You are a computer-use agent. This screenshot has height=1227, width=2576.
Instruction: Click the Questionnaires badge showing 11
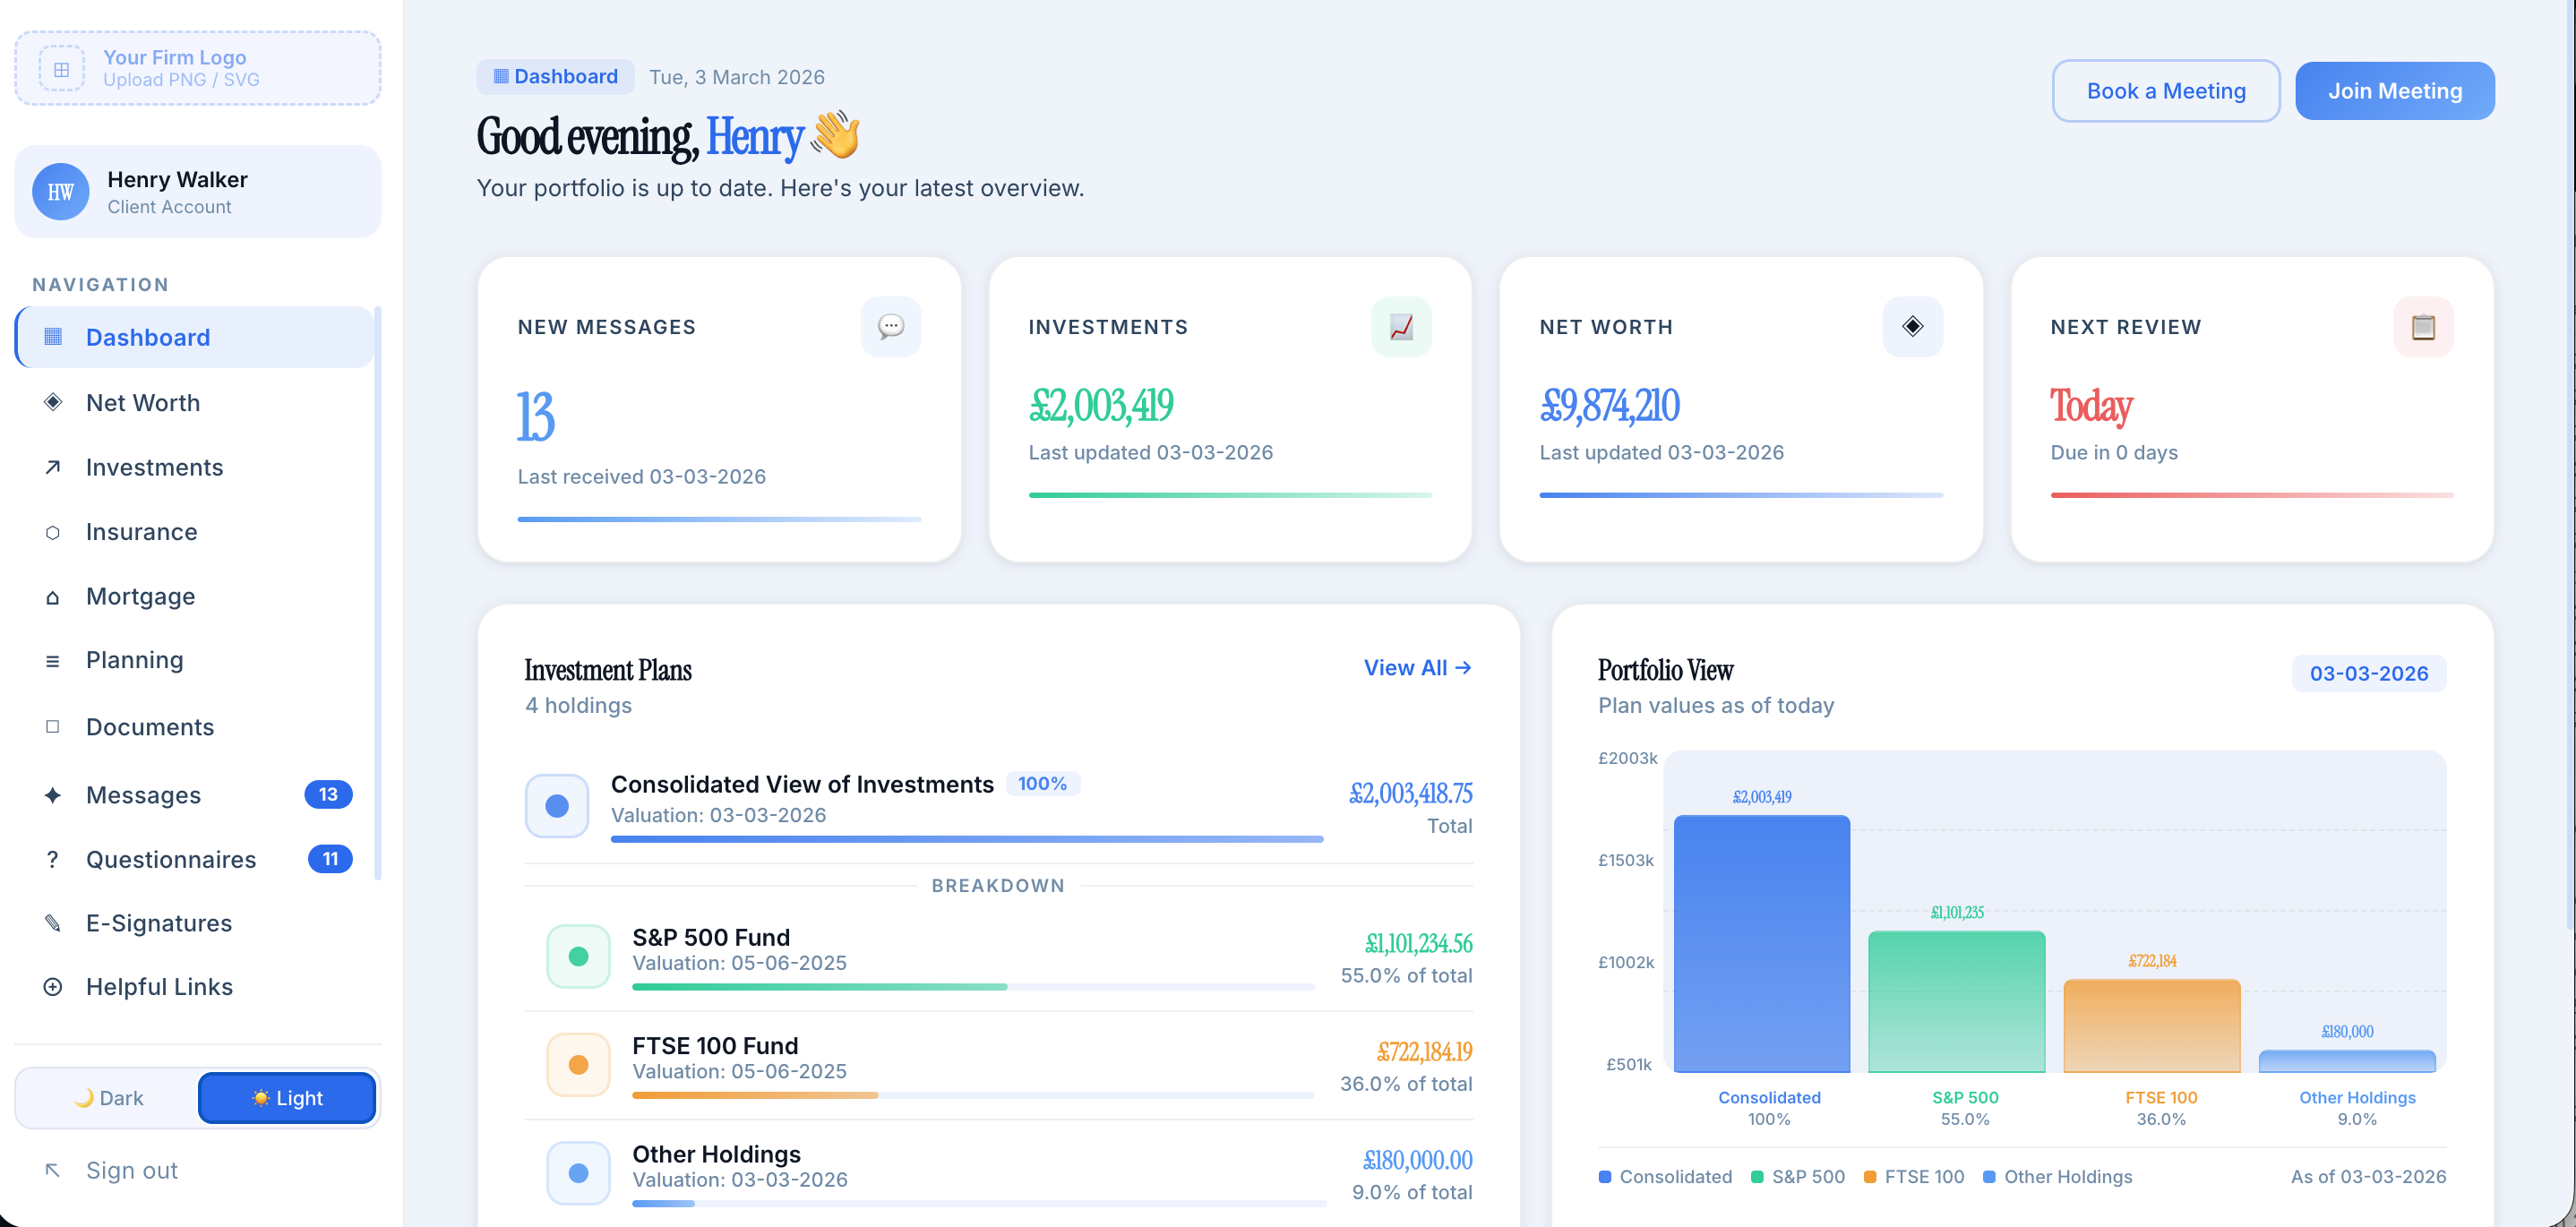coord(330,859)
